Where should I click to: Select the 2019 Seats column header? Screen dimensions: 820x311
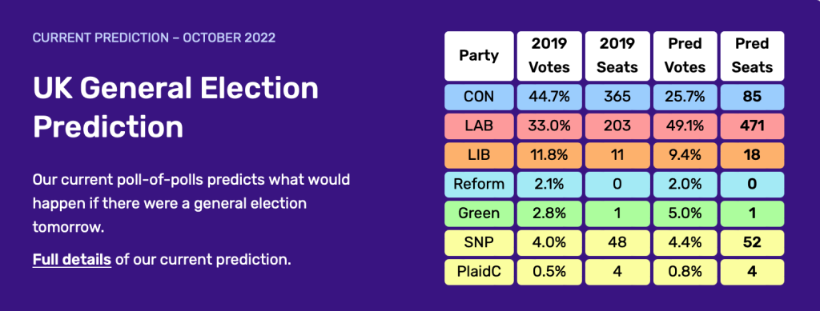click(x=617, y=56)
